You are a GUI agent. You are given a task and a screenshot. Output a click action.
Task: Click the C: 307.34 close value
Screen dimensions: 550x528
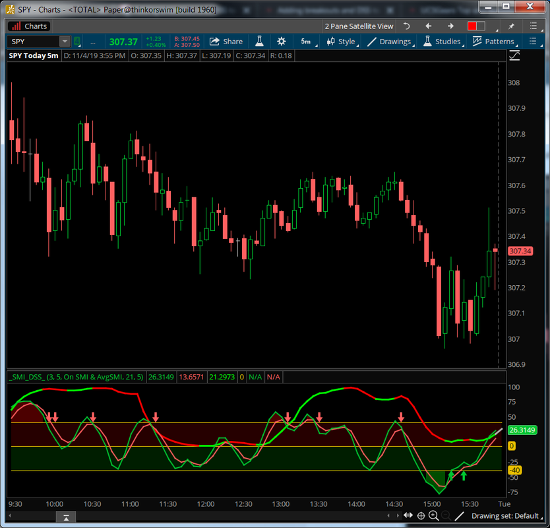coord(251,55)
